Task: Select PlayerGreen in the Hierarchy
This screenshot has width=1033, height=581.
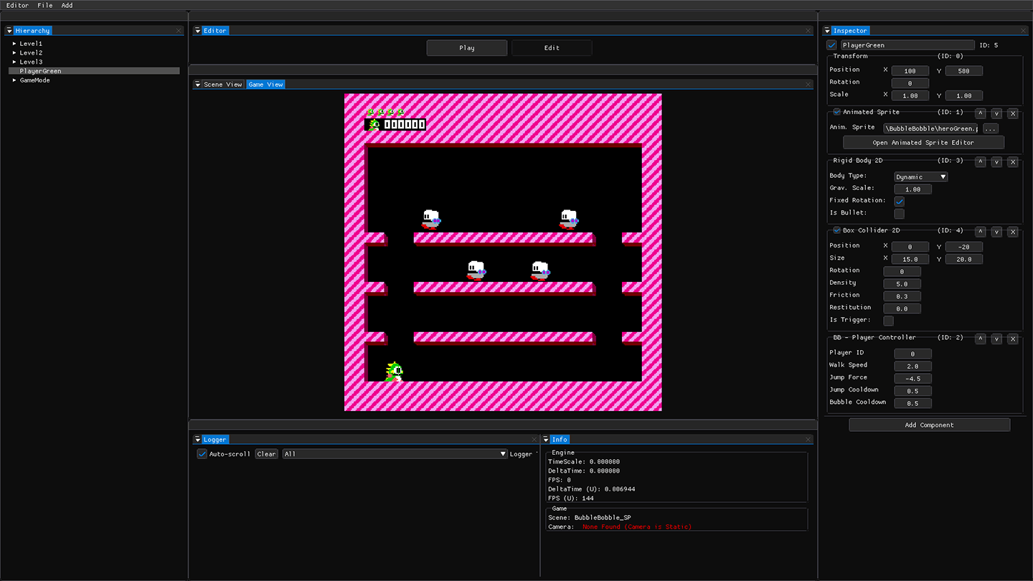Action: pos(94,71)
